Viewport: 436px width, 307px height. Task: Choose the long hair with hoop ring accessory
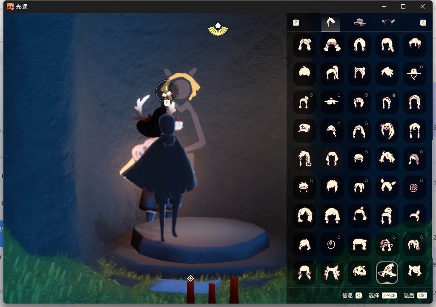pos(304,159)
